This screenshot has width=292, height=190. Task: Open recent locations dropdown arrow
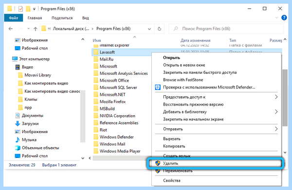[28, 29]
